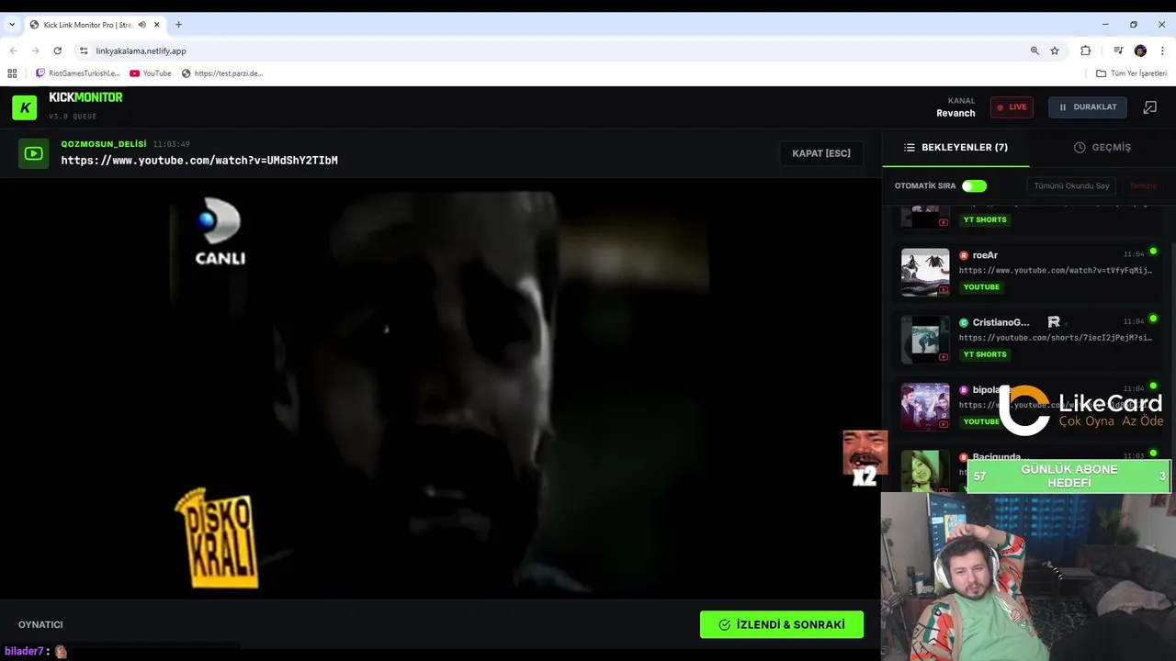The height and width of the screenshot is (661, 1176).
Task: Mark watched with İZLENDİ & SONRAKİ
Action: 782,624
